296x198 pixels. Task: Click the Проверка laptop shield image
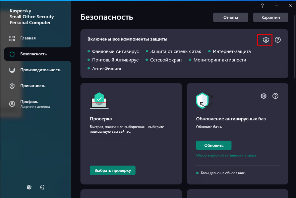[99, 100]
